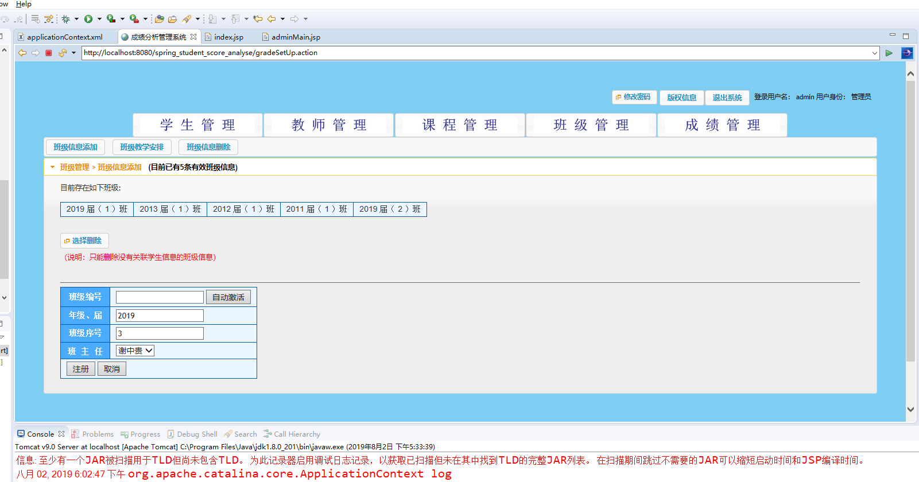Open the 成绩管理 navigation menu
The width and height of the screenshot is (919, 482).
click(x=722, y=125)
